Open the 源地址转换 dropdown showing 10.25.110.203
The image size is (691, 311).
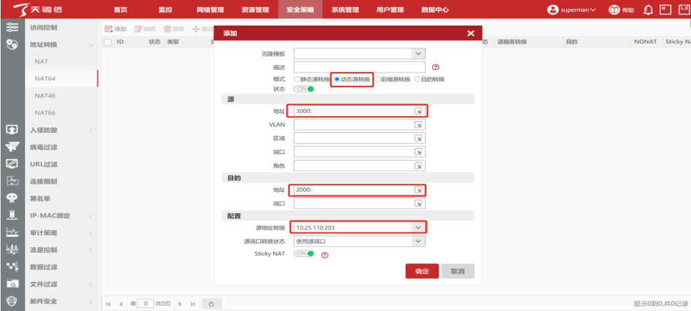point(418,228)
